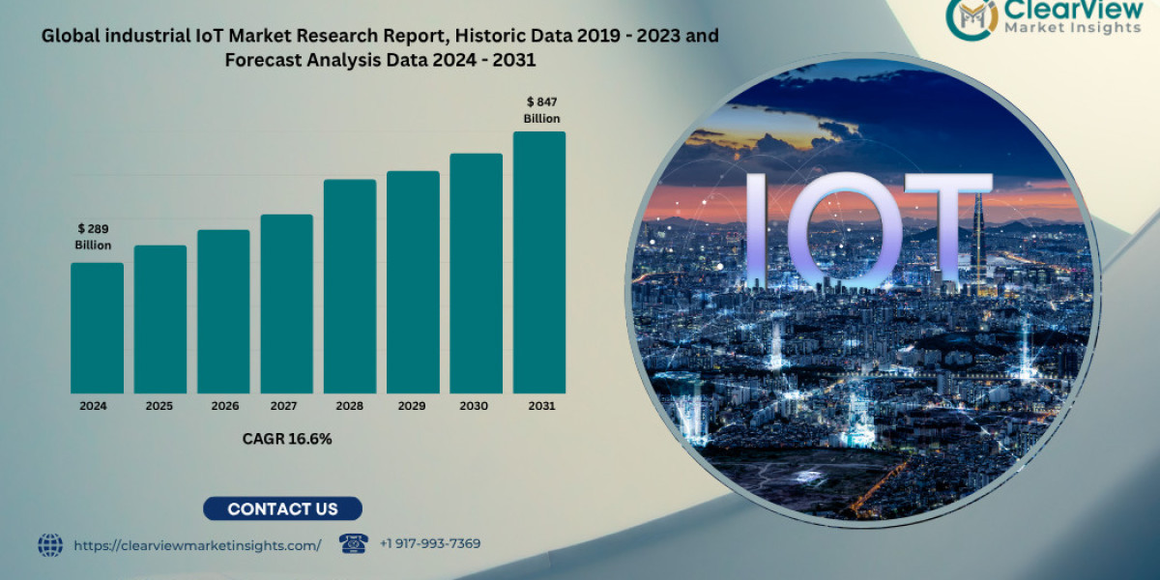
Task: Click the 2027 axis label
Action: pyautogui.click(x=286, y=406)
